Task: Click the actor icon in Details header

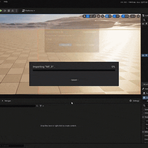Action: tap(144, 93)
